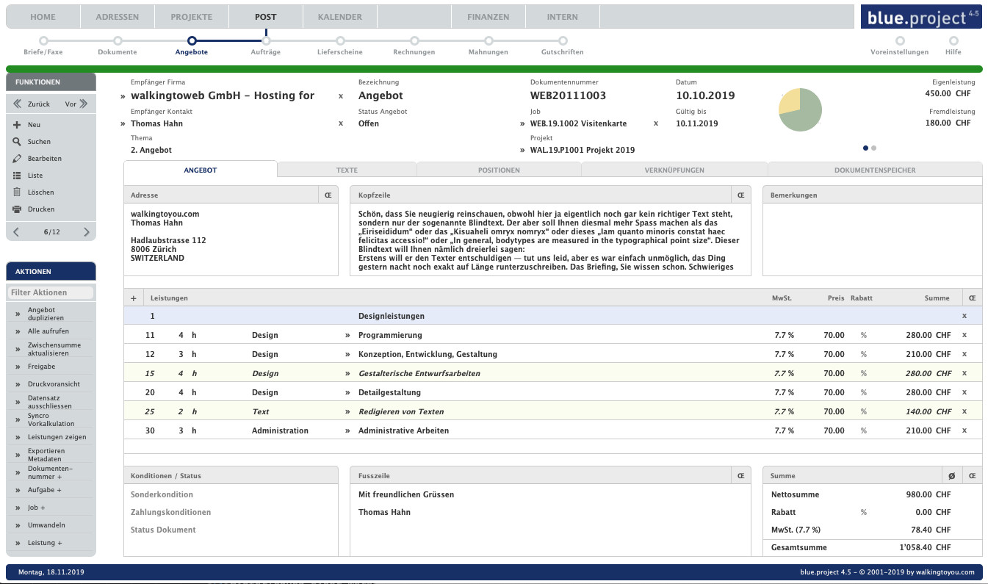Add a new Leistungen row with the plus icon

tap(133, 298)
